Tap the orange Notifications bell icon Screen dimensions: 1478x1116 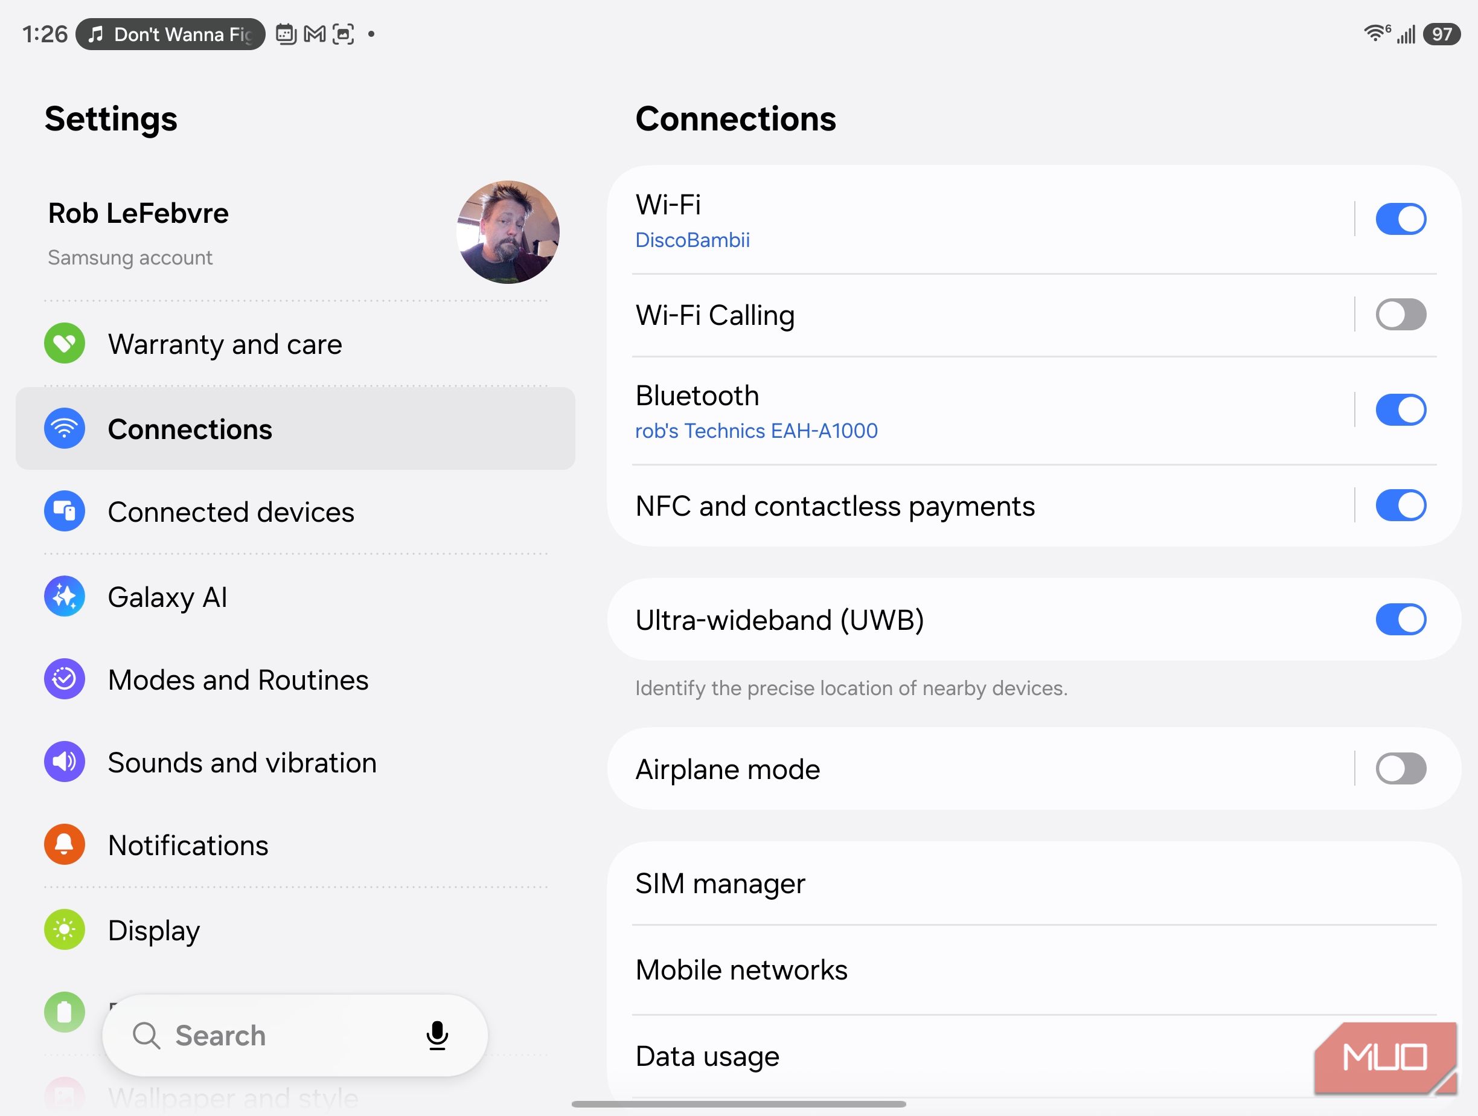pos(64,845)
